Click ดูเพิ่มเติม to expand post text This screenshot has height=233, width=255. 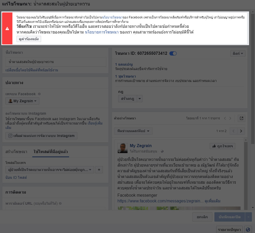click(213, 201)
